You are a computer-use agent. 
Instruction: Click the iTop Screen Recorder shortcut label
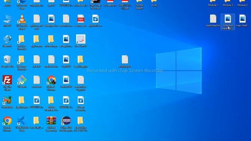(x=95, y=7)
